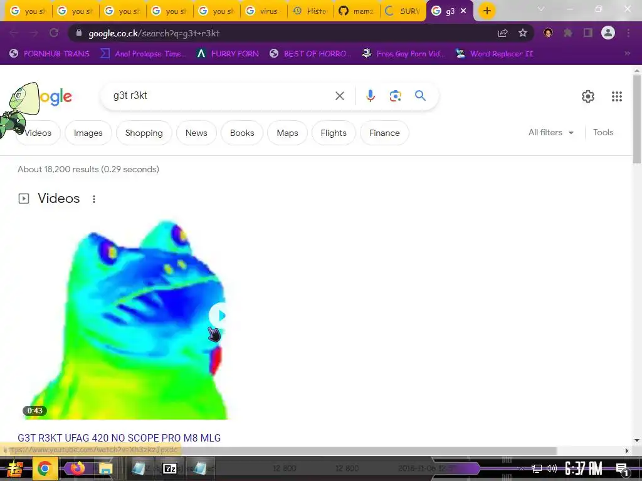Switch to the History tab

[311, 11]
